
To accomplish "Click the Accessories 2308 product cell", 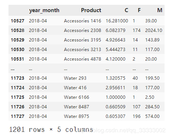I will point(82,30).
